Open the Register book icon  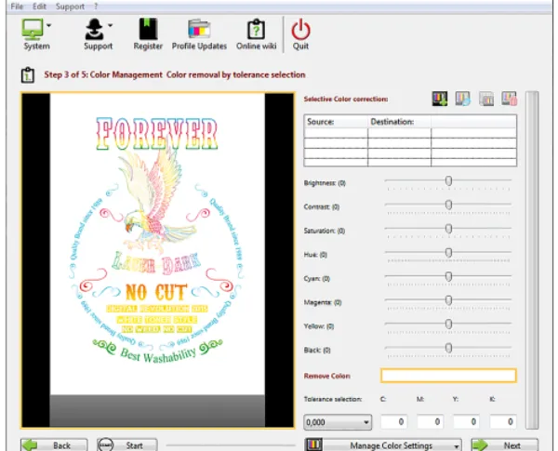pos(148,29)
